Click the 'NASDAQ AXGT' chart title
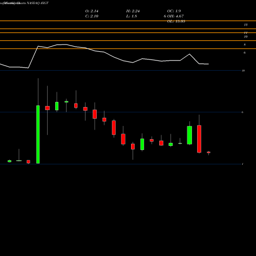256x256 pixels. click(x=37, y=3)
